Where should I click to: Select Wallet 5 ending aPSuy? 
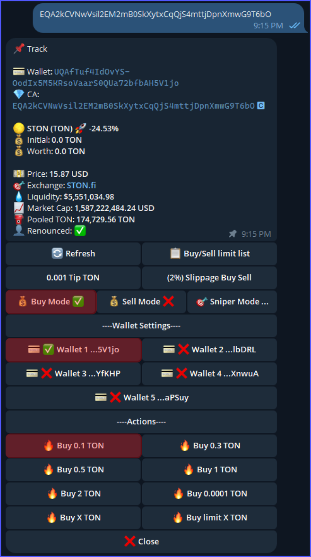click(x=141, y=398)
